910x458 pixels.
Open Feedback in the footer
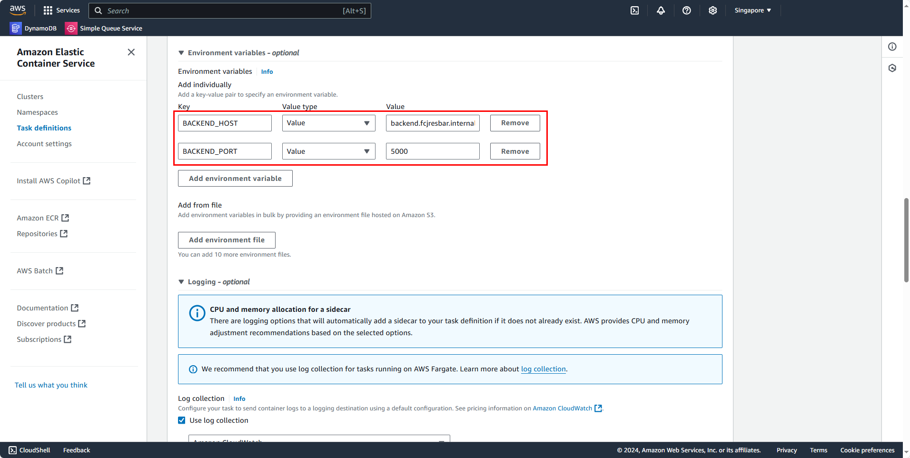pyautogui.click(x=77, y=450)
